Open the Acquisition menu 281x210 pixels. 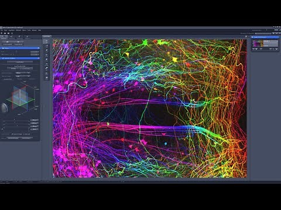[x=12, y=30]
